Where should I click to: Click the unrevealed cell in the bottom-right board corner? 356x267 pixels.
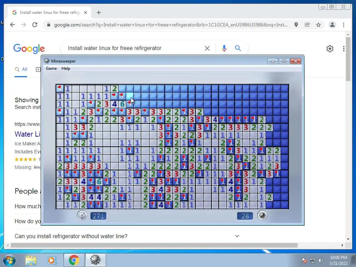click(x=285, y=205)
